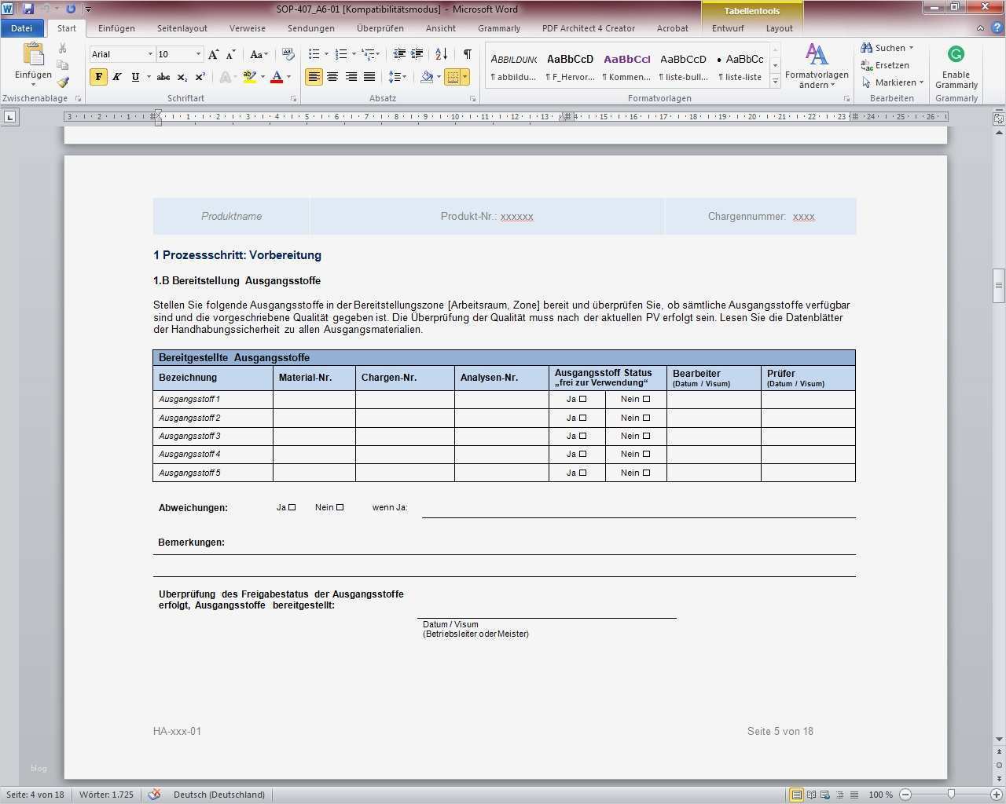
Task: Check Nein for Ausgangsstoff 1
Action: [647, 399]
